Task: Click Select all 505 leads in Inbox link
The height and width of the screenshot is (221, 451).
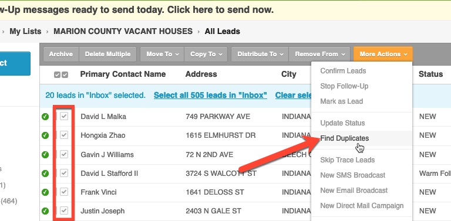Action: [x=210, y=96]
